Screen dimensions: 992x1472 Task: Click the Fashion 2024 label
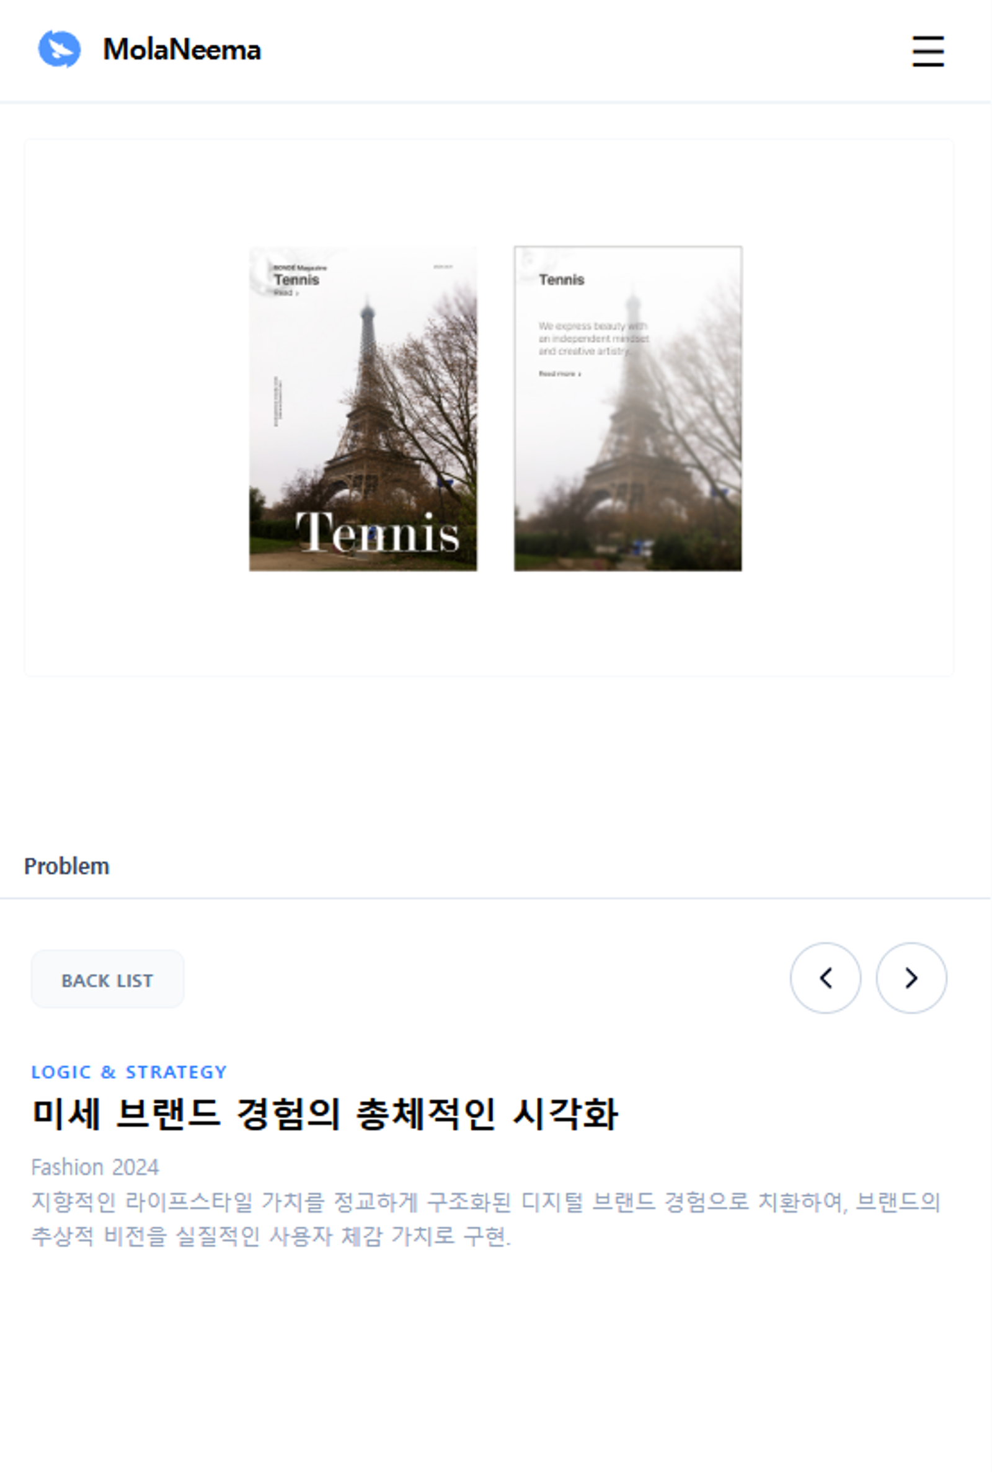95,1167
